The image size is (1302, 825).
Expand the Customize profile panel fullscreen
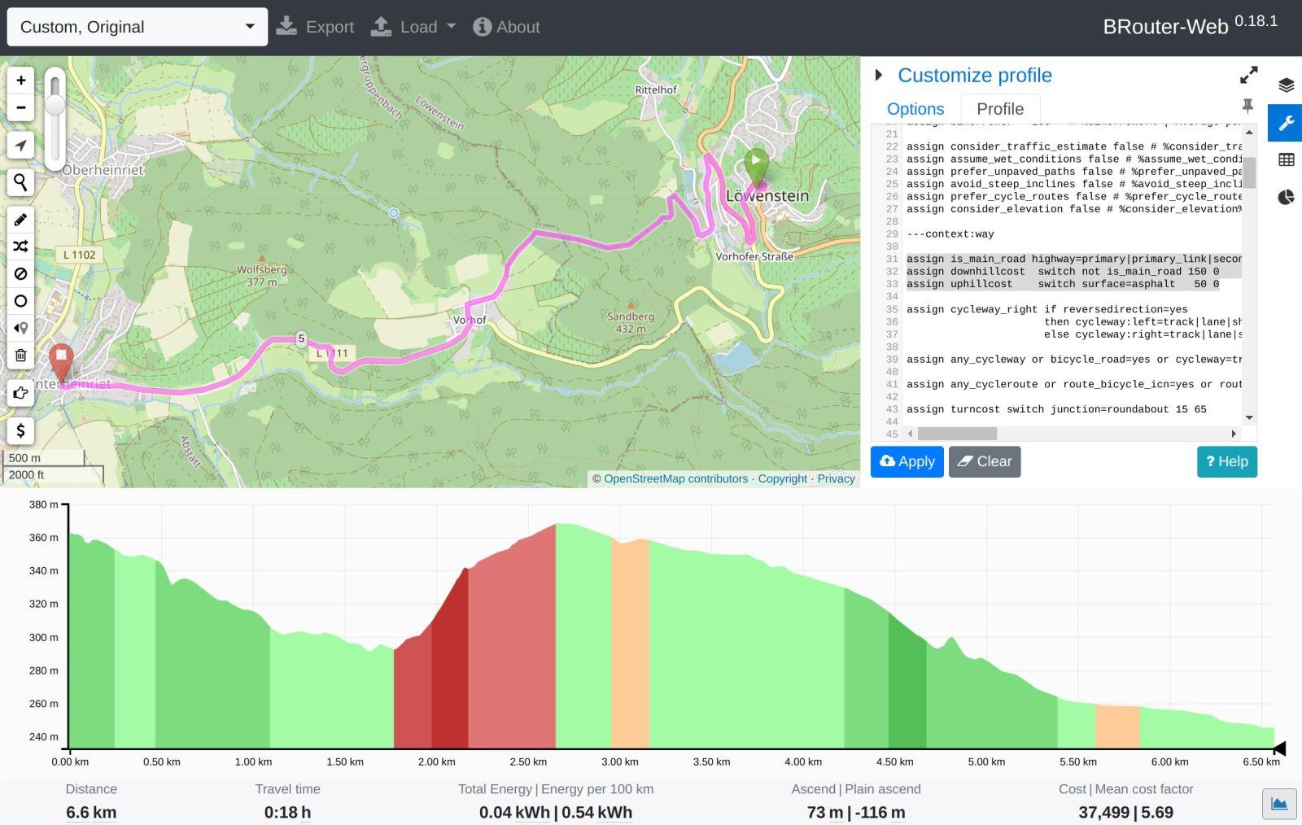click(1248, 75)
